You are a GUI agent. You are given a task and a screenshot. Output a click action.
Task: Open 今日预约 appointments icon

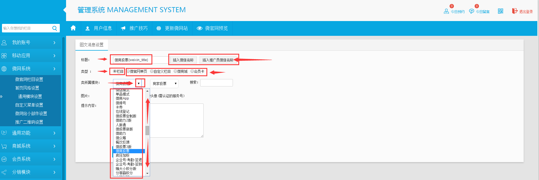tap(446, 11)
